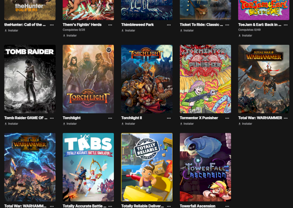Open the options menu for theHunter: Call of the Wild
The height and width of the screenshot is (208, 293).
pyautogui.click(x=52, y=25)
